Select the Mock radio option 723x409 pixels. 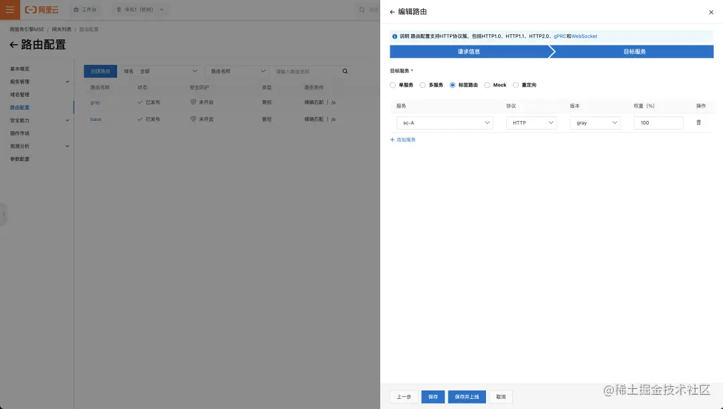click(x=487, y=85)
